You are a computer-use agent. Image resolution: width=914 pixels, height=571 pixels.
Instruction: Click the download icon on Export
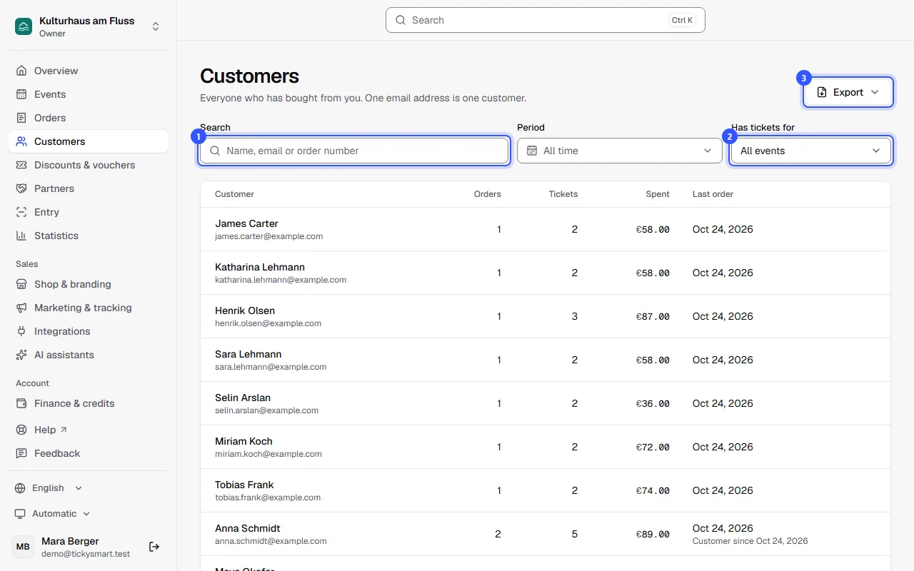[x=822, y=92]
